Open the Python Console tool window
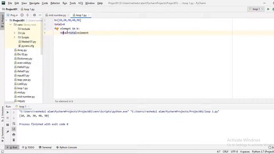Viewport: 274px width, 154px height. pos(67,148)
